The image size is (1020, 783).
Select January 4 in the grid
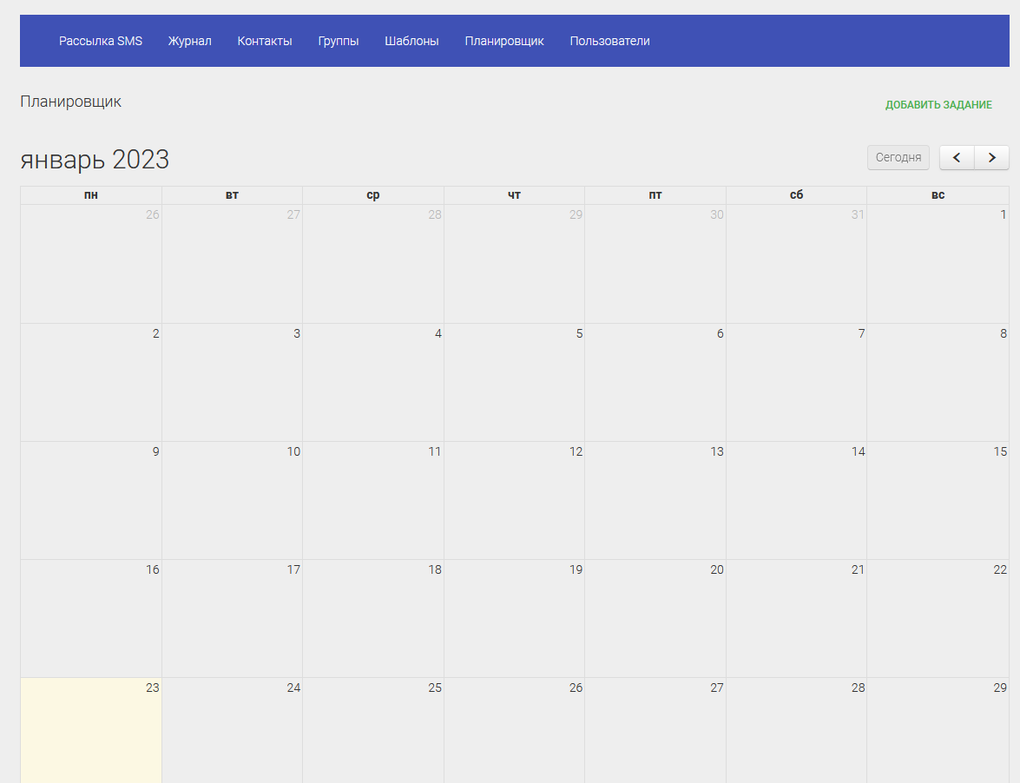pos(373,382)
